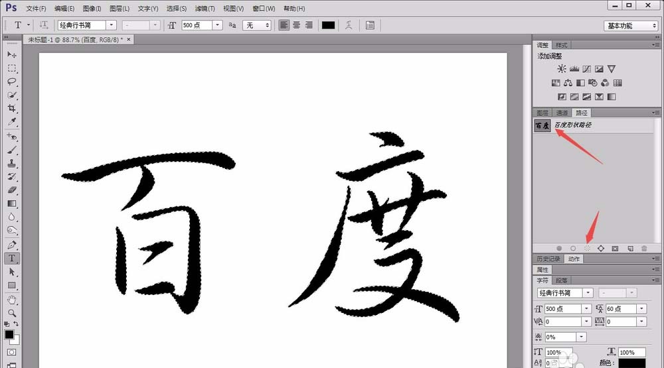664x368 pixels.
Task: Select the Spot Healing Brush tool
Action: [12, 136]
